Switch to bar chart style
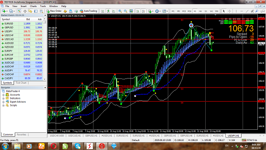Screen dimensions: 266x150 pos(103,11)
